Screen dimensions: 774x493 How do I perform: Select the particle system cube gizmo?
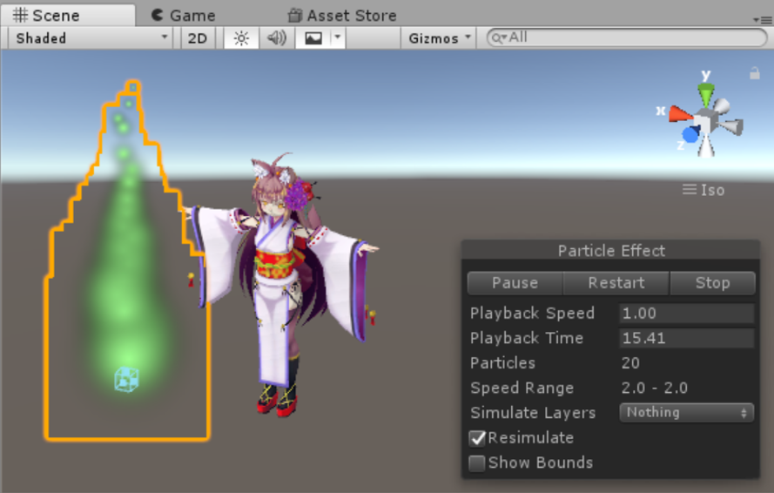(x=126, y=379)
